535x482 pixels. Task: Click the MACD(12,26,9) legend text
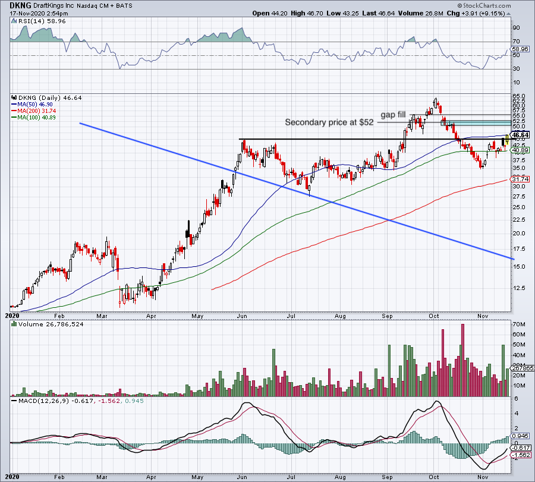pos(44,401)
